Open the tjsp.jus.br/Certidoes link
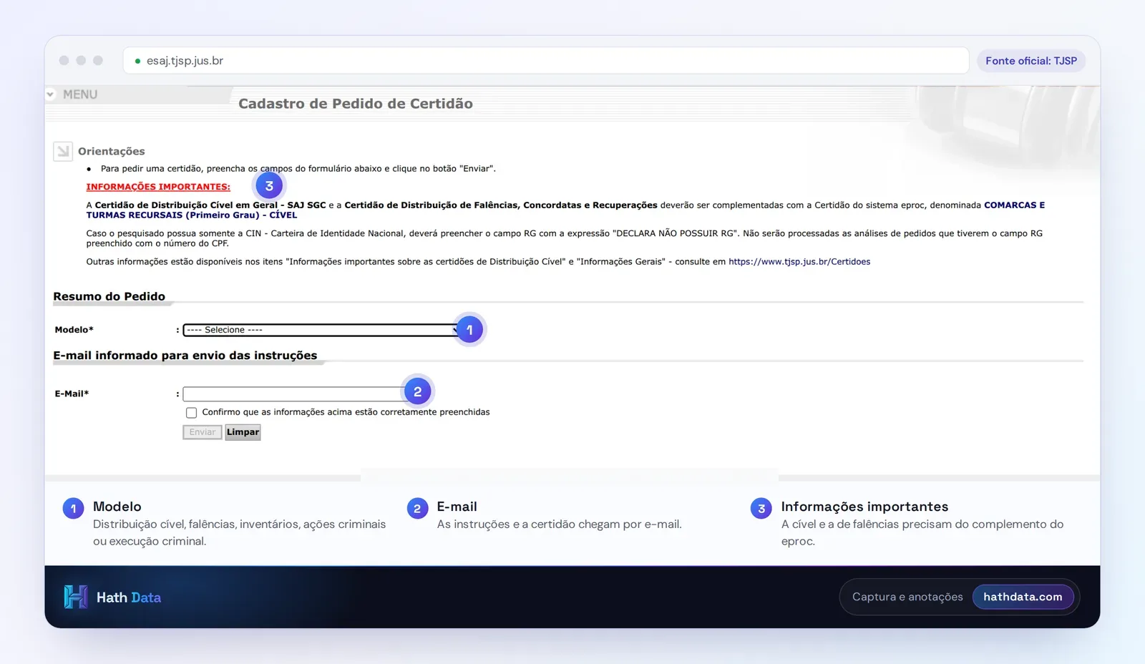 pyautogui.click(x=799, y=262)
